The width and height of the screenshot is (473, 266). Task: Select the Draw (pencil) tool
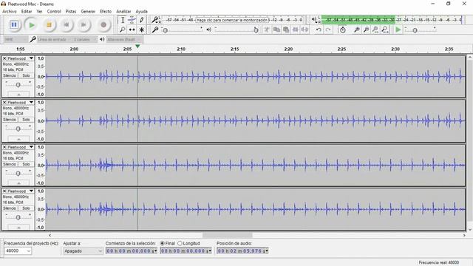coord(141,20)
